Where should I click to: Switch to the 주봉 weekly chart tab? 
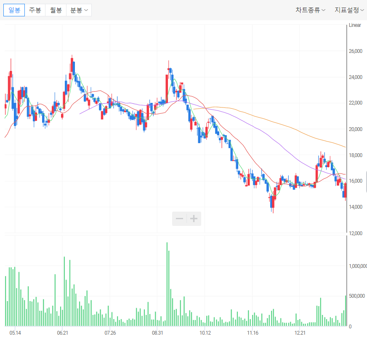click(x=35, y=10)
